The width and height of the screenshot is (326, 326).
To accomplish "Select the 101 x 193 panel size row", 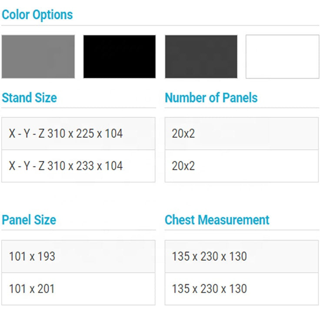I will coord(78,256).
